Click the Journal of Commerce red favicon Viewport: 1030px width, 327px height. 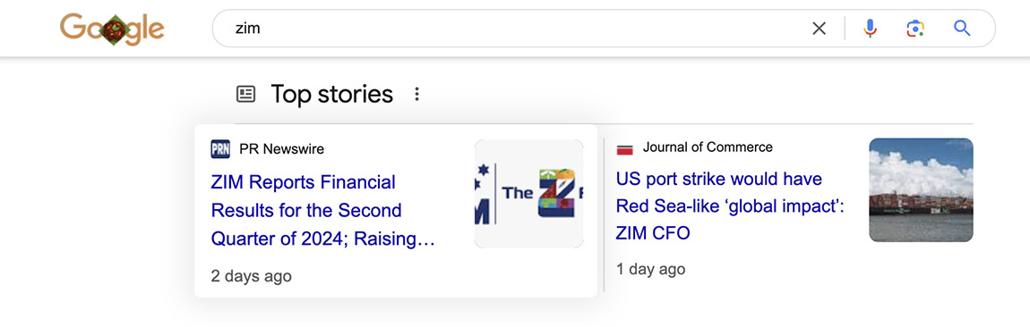click(x=624, y=150)
